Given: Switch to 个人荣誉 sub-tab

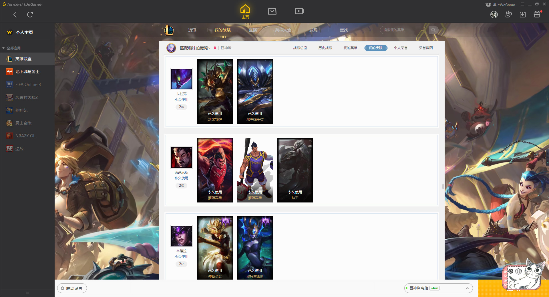Looking at the screenshot, I should (x=401, y=48).
